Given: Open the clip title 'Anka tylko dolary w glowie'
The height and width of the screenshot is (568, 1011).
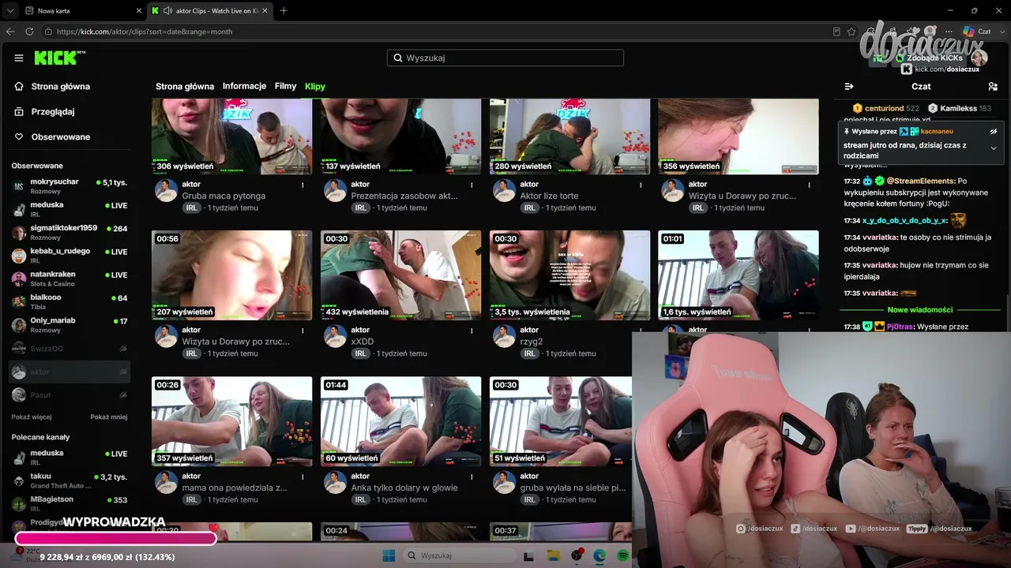Looking at the screenshot, I should pyautogui.click(x=404, y=488).
